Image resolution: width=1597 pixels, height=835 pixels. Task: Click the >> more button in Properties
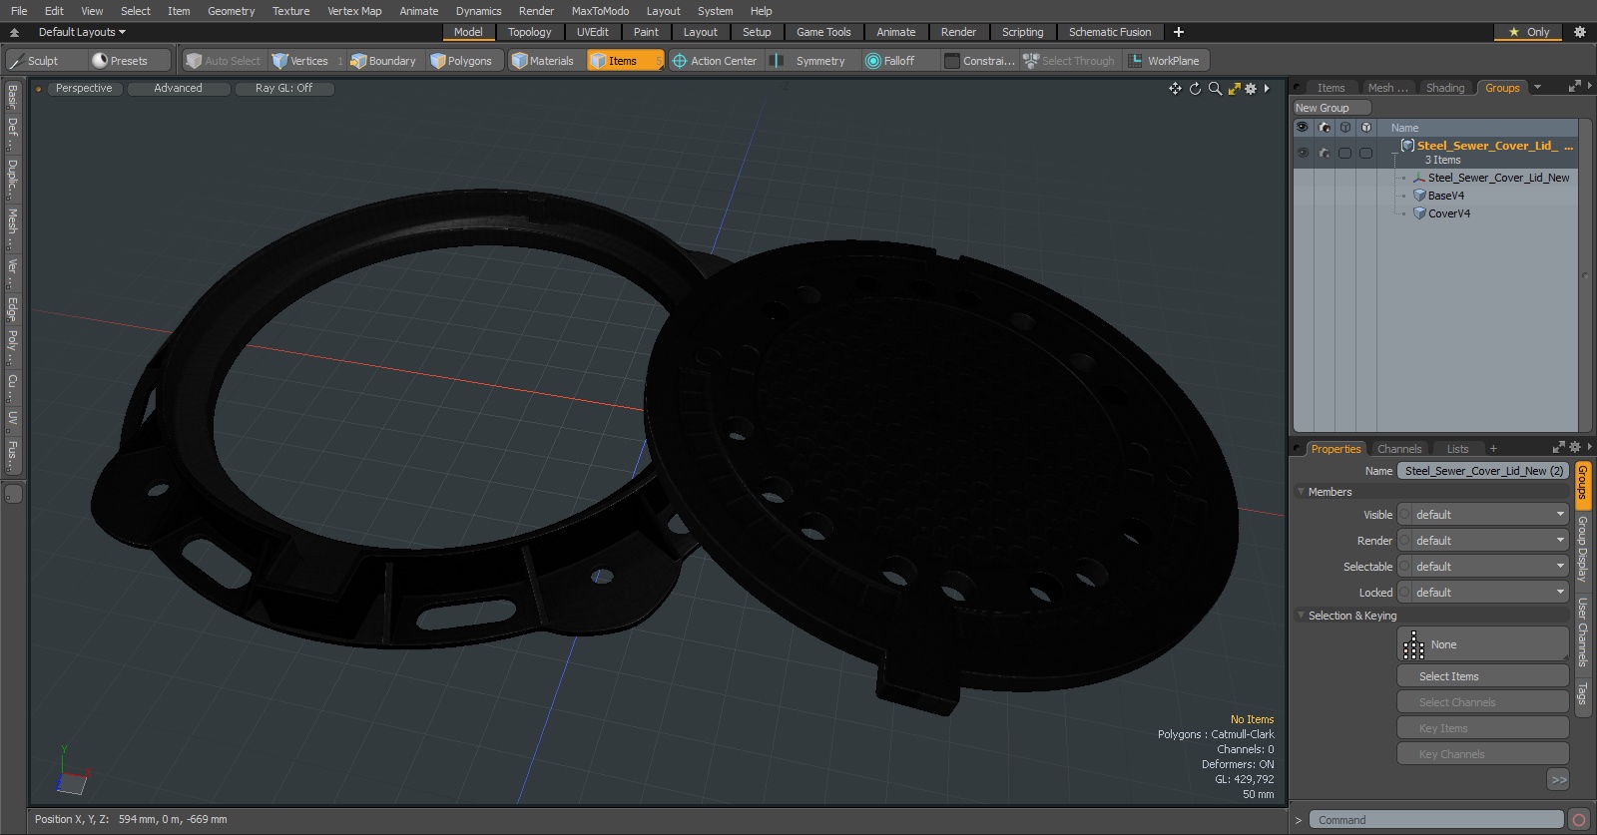[1558, 780]
